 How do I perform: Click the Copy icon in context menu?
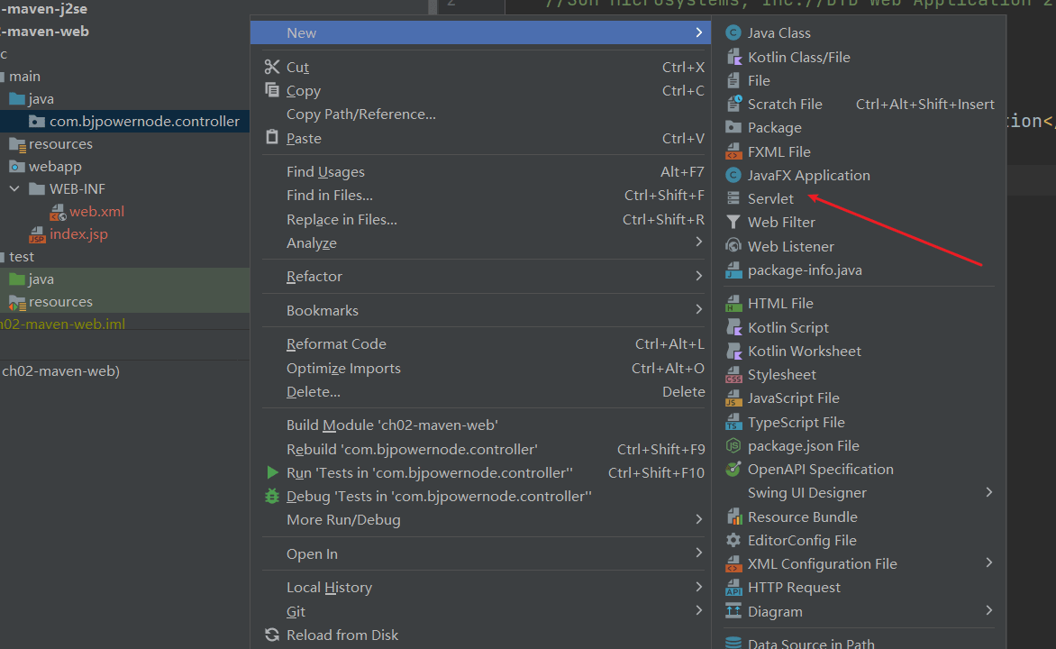click(x=272, y=89)
